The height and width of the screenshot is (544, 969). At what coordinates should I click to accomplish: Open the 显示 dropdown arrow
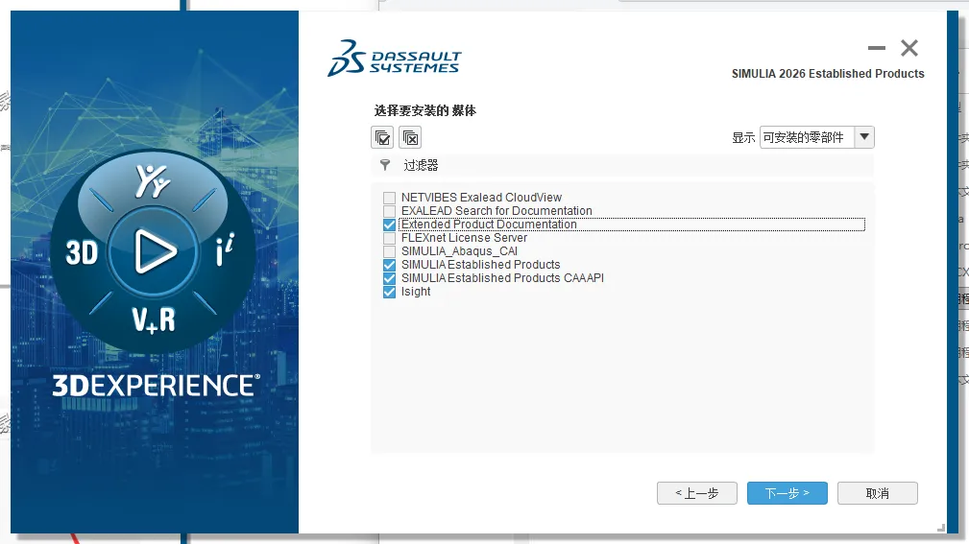(x=864, y=137)
